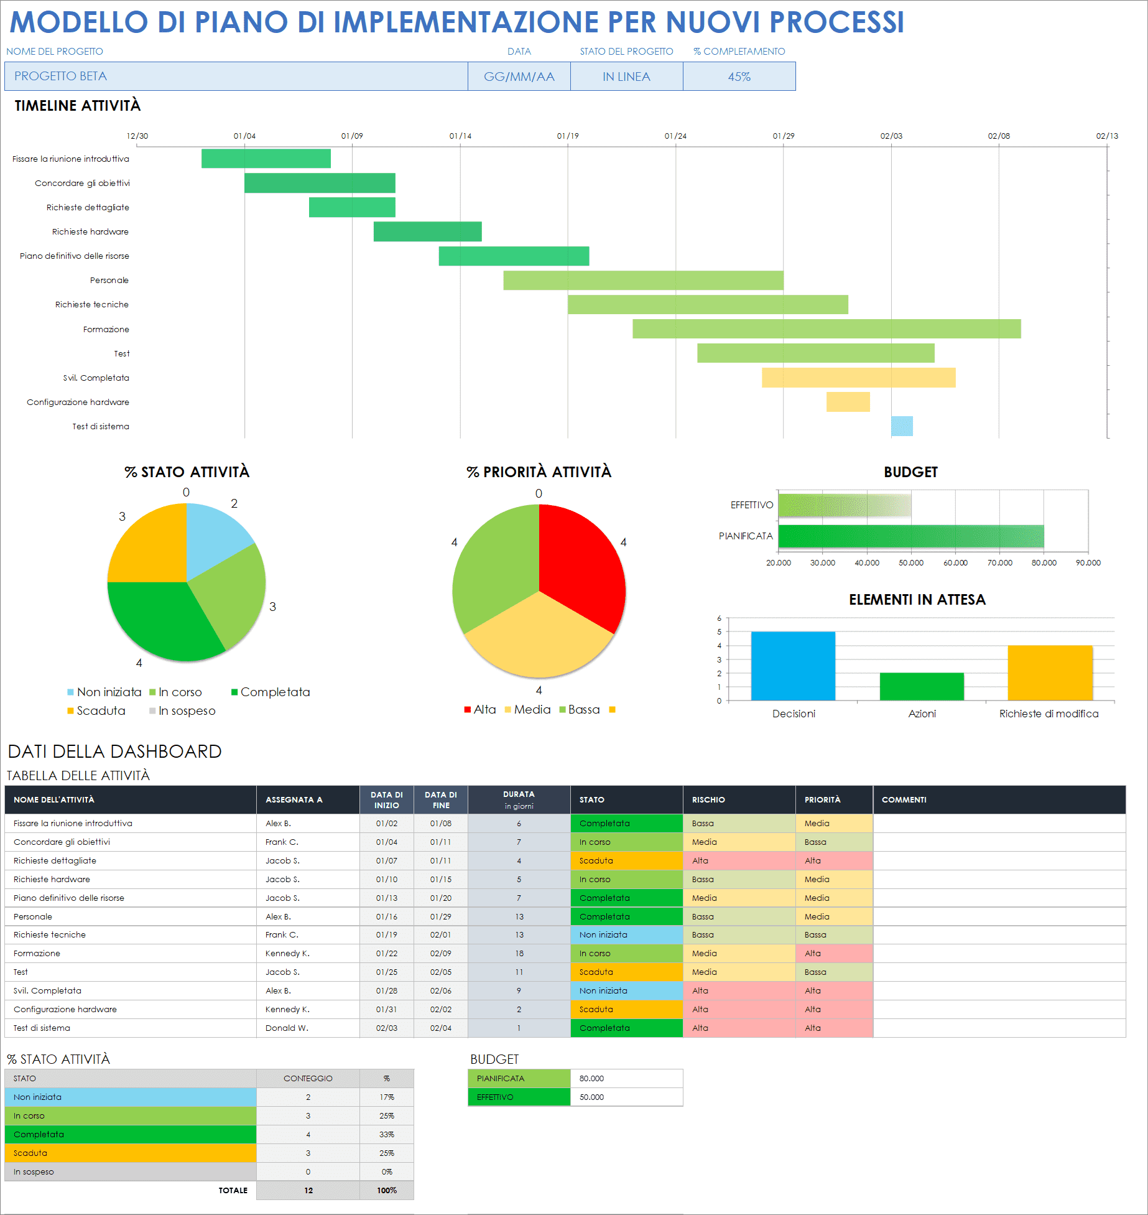Select the Non iniziata status of Richieste tecniche
Screen dimensions: 1148x1215
(626, 935)
